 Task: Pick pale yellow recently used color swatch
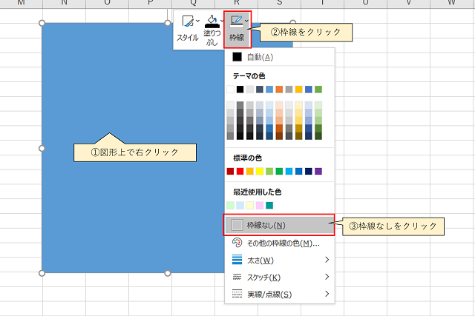250,206
